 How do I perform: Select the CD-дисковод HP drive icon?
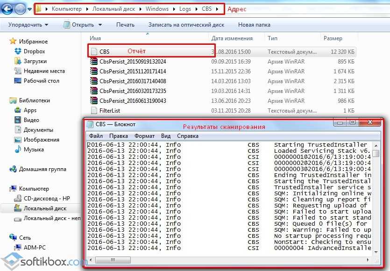18,199
